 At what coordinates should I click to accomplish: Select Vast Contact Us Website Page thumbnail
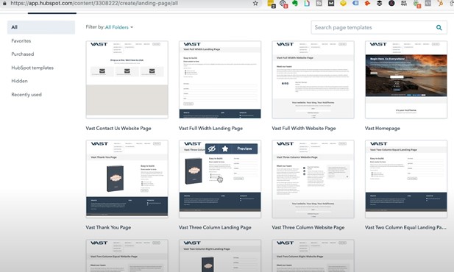click(x=127, y=79)
